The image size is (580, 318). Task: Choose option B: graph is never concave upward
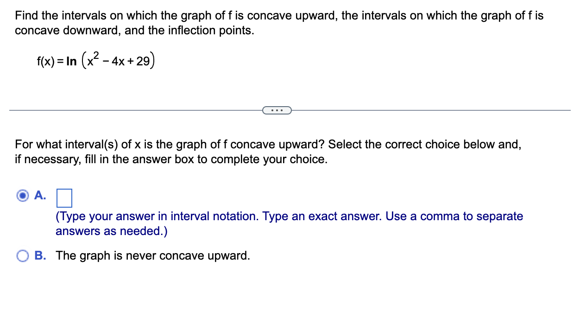(x=22, y=255)
